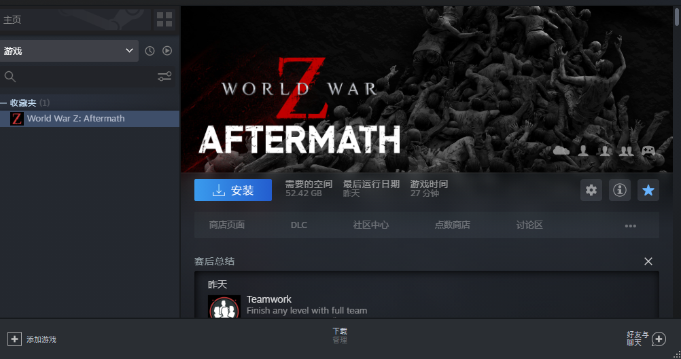This screenshot has height=359, width=681.
Task: Click 添加游戏 label
Action: click(41, 339)
